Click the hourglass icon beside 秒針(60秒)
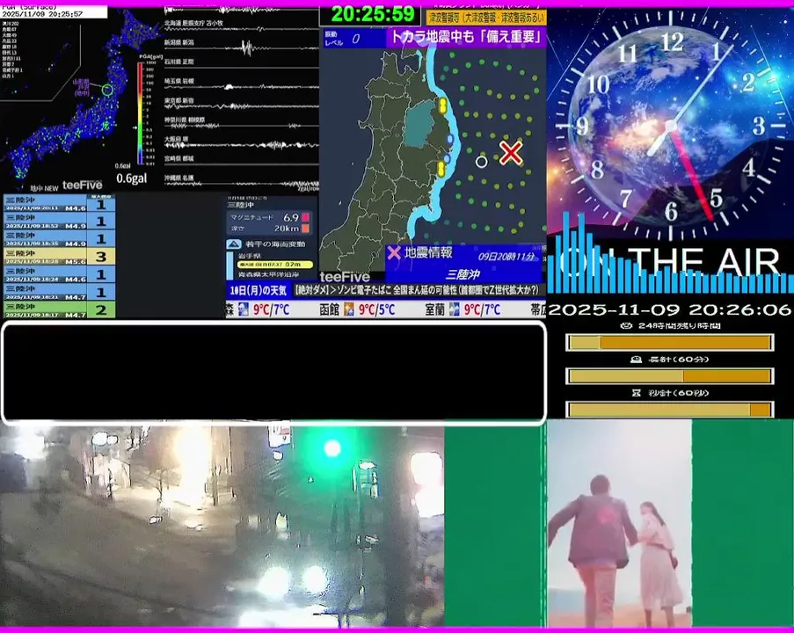The width and height of the screenshot is (794, 633). (637, 393)
